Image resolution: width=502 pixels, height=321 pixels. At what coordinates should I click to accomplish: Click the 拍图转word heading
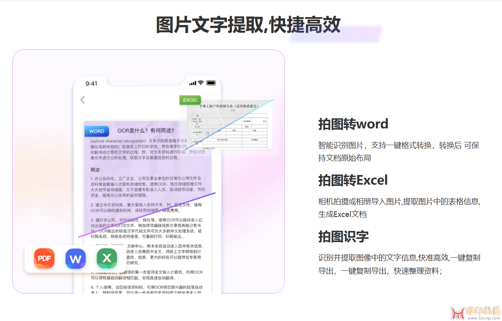pyautogui.click(x=353, y=124)
